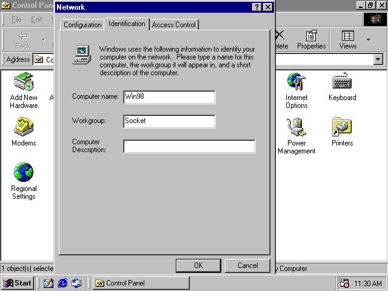Click the Properties toolbar icon

[311, 36]
